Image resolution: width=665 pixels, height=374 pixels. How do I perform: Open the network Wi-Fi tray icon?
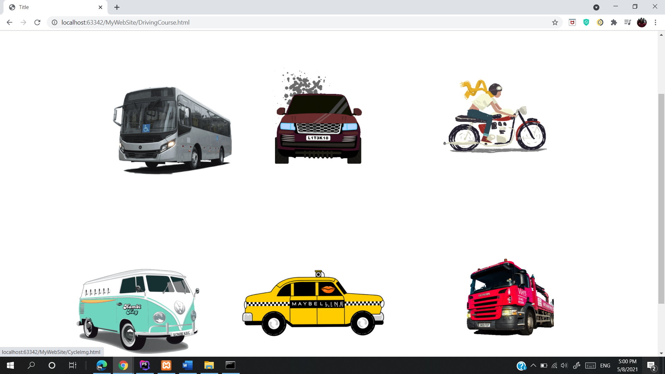pos(554,365)
